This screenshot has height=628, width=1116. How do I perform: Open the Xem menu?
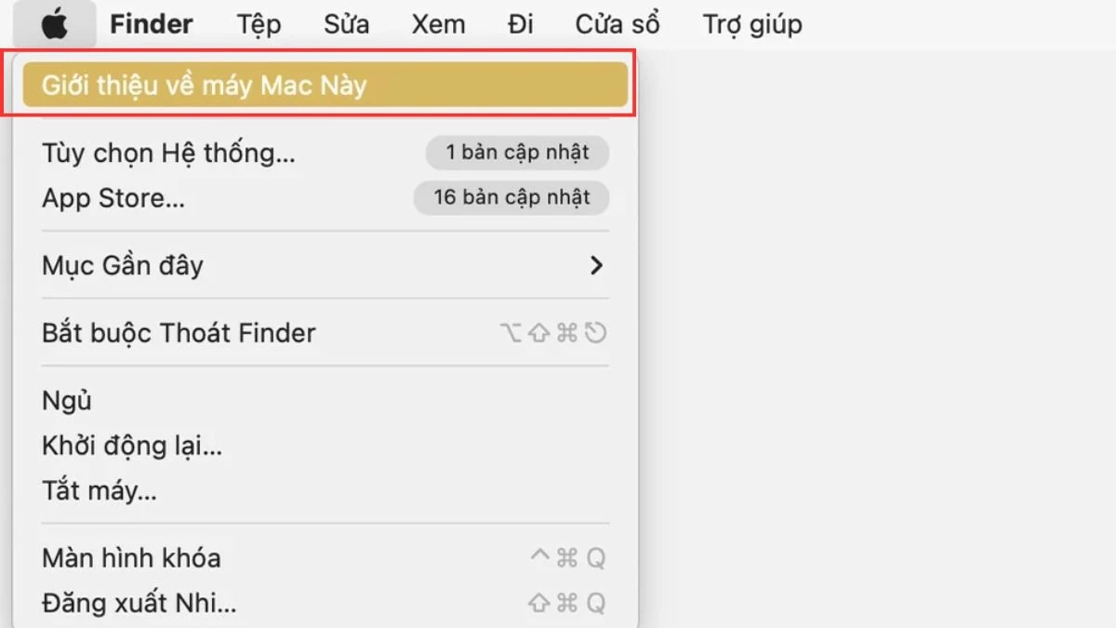[x=438, y=24]
